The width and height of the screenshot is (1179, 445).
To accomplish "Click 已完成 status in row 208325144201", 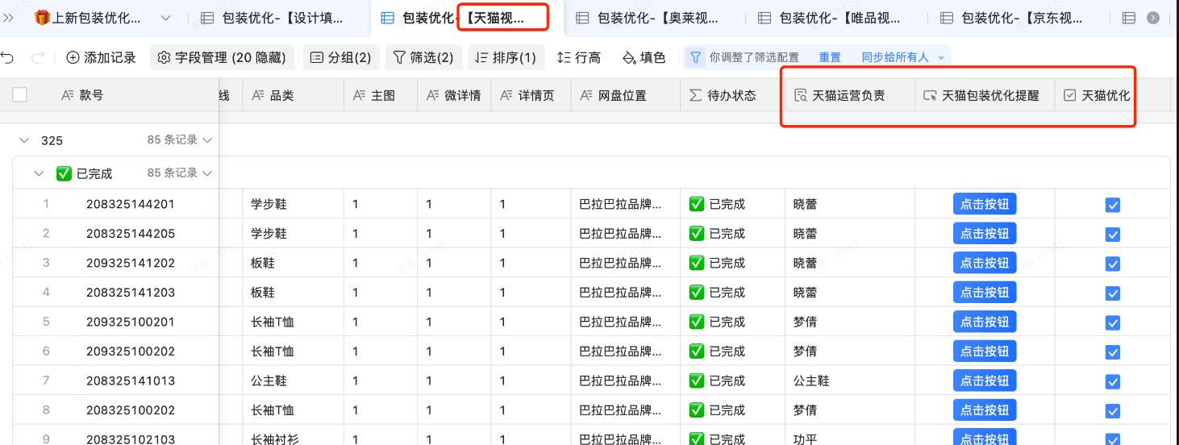I will coord(717,204).
